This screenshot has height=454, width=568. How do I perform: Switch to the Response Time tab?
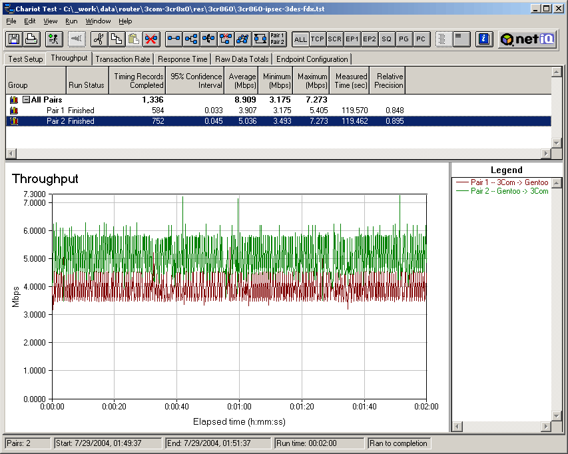tap(183, 59)
